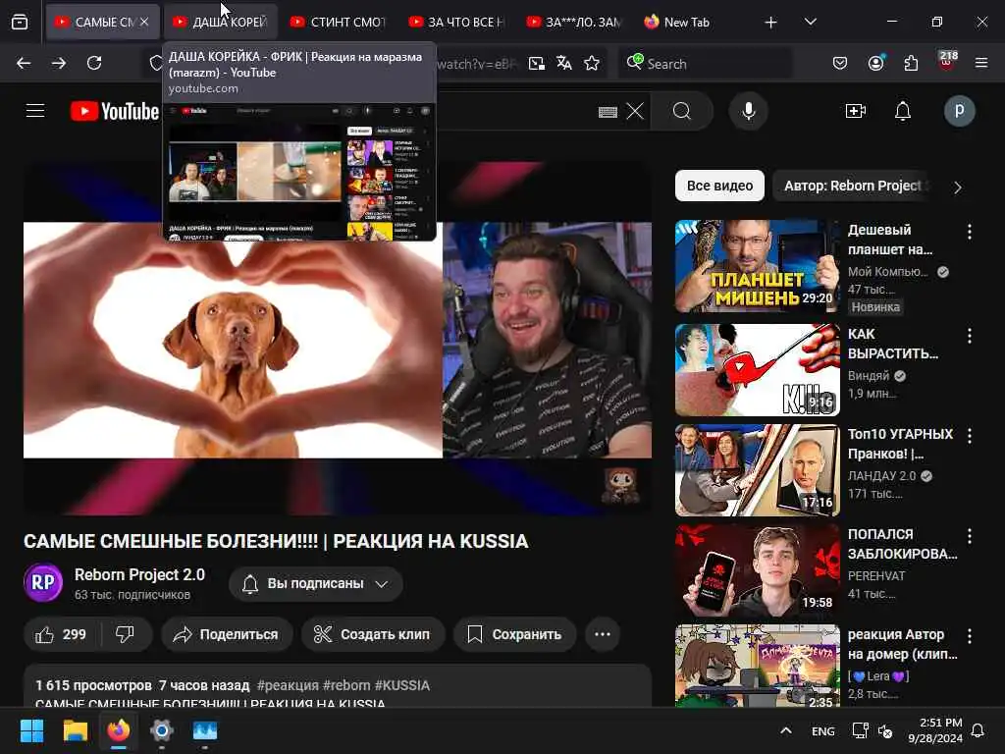Open YouTube guide hamburger menu

pos(35,111)
